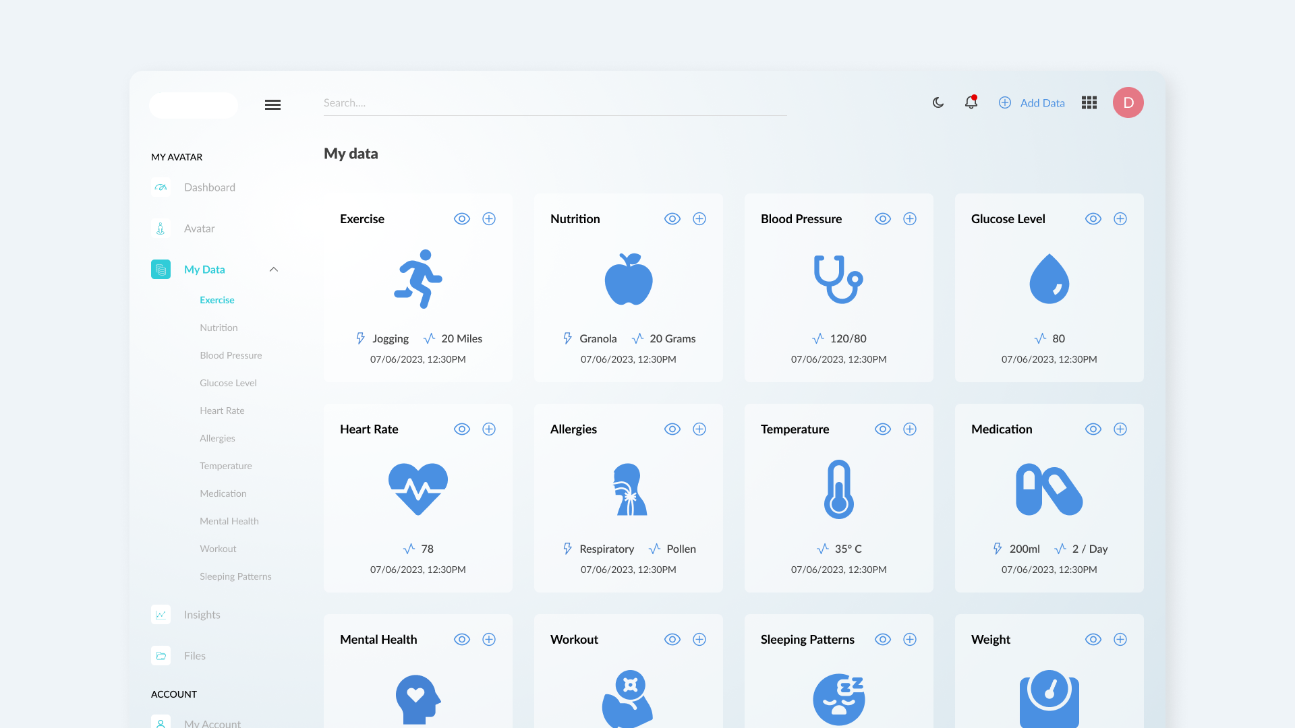Image resolution: width=1295 pixels, height=728 pixels.
Task: Click the Temperature thermometer icon
Action: [838, 489]
